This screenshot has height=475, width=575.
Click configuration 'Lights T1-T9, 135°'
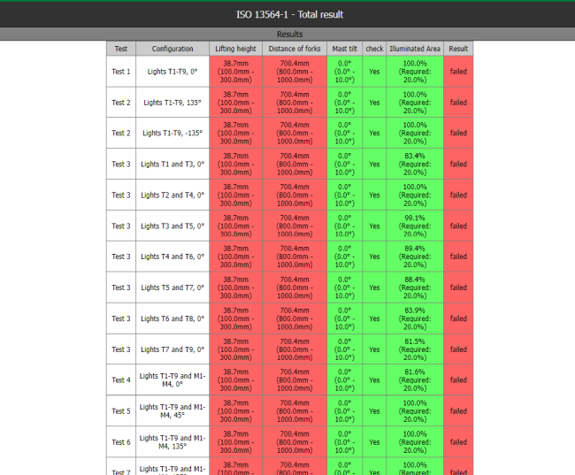click(172, 103)
